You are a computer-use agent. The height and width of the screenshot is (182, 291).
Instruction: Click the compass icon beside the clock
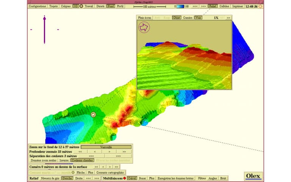coord(261,6)
